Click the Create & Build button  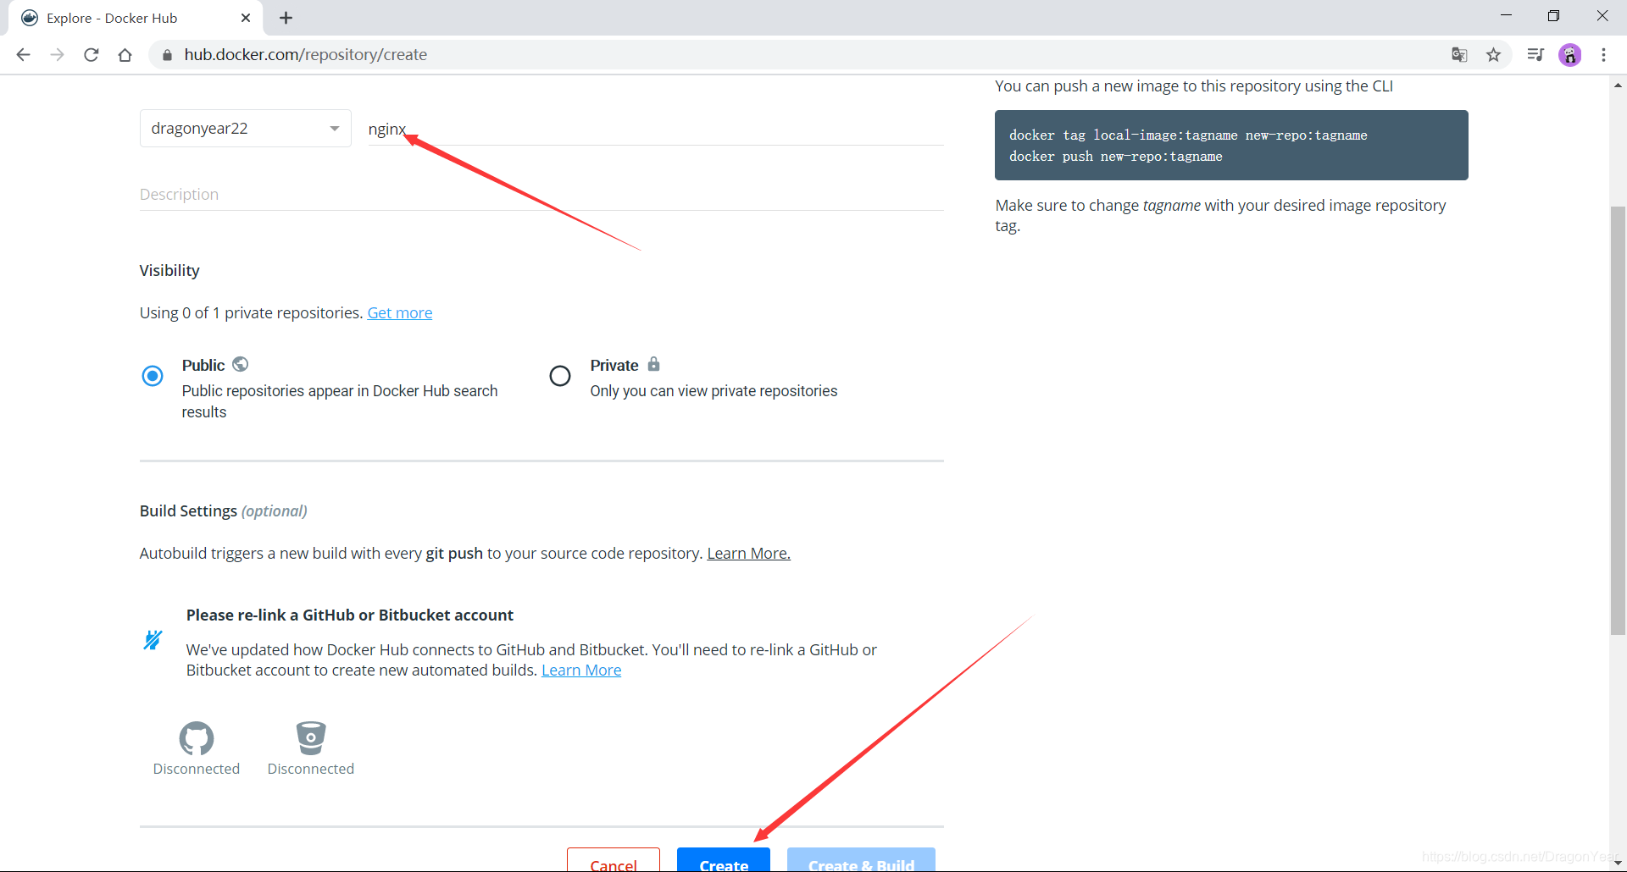pos(861,860)
